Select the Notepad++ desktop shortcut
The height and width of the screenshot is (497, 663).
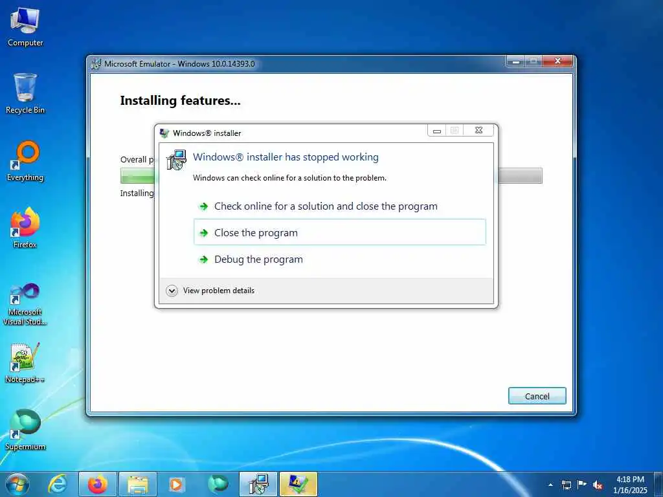coord(25,363)
